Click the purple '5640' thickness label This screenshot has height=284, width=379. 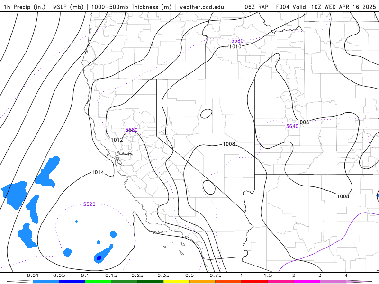tap(292, 126)
